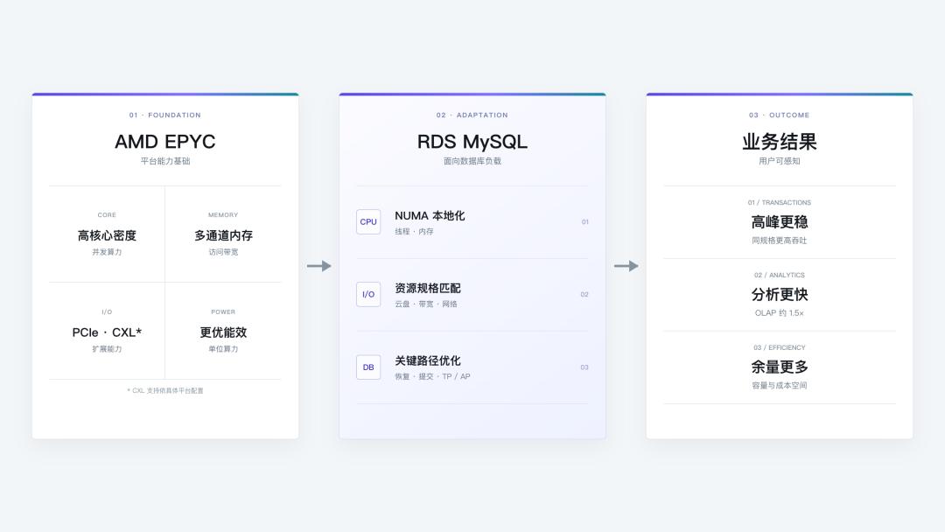Click the MEMORY label

point(223,215)
